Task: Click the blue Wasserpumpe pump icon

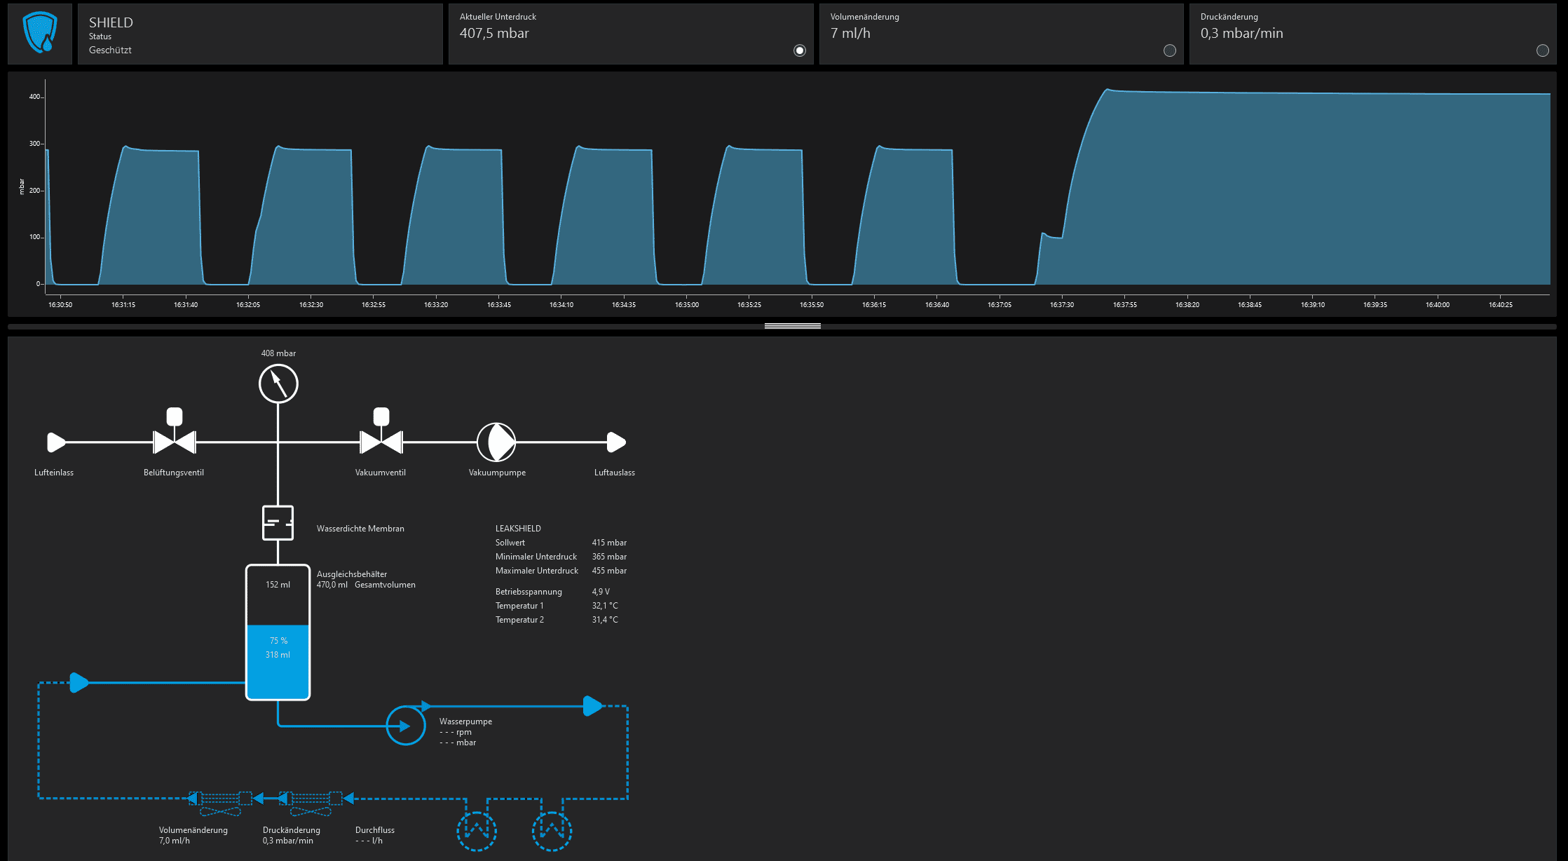Action: [406, 726]
